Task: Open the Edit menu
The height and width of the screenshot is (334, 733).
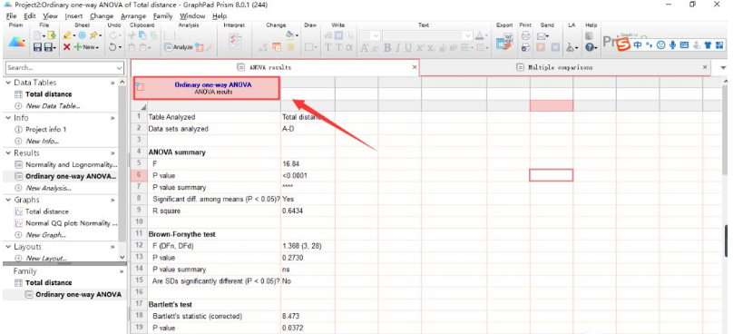Action: pyautogui.click(x=30, y=16)
